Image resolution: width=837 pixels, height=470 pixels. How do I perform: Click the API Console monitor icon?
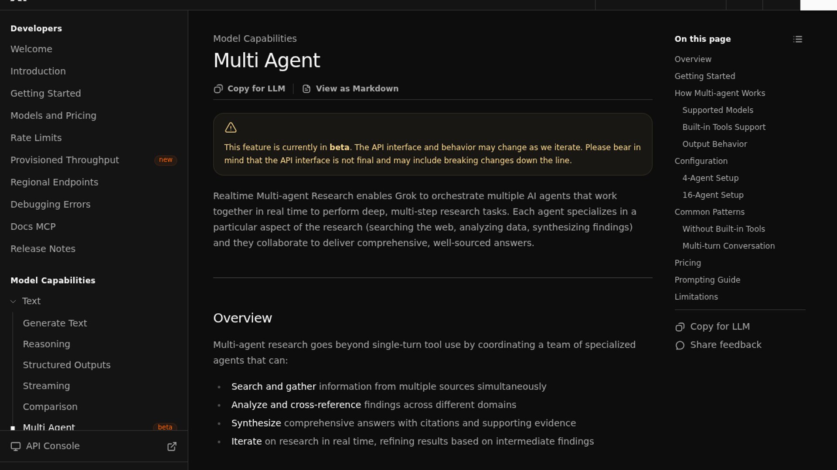[x=16, y=446]
